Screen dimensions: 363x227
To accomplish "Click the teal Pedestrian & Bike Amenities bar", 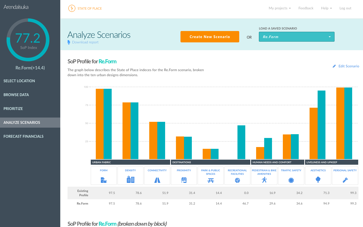I will [x=268, y=149].
